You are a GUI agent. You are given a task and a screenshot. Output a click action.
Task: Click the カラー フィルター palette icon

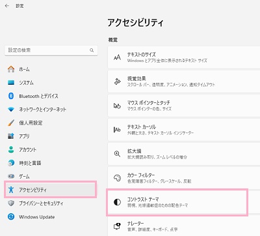(117, 178)
